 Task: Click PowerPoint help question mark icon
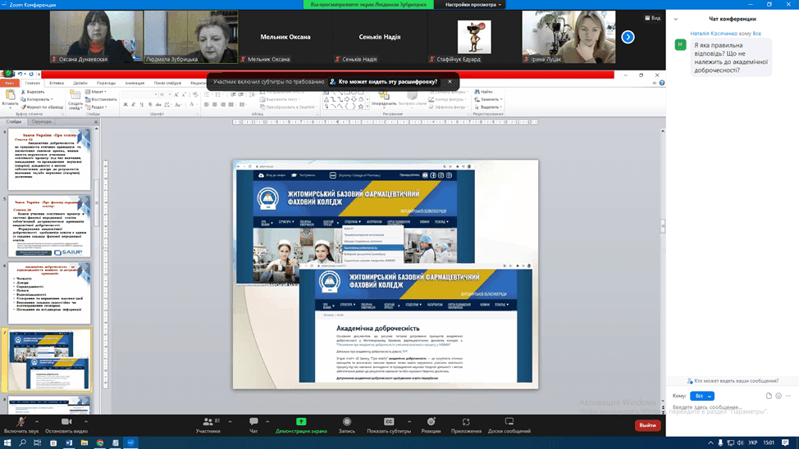point(662,83)
